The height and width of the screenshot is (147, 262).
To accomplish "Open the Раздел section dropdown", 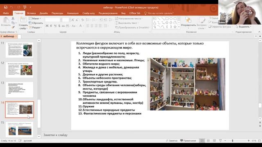I will tap(35, 27).
